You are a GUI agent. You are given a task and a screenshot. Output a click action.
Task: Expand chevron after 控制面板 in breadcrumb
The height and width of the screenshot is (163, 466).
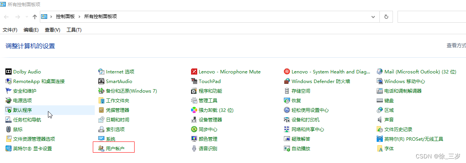click(x=80, y=17)
